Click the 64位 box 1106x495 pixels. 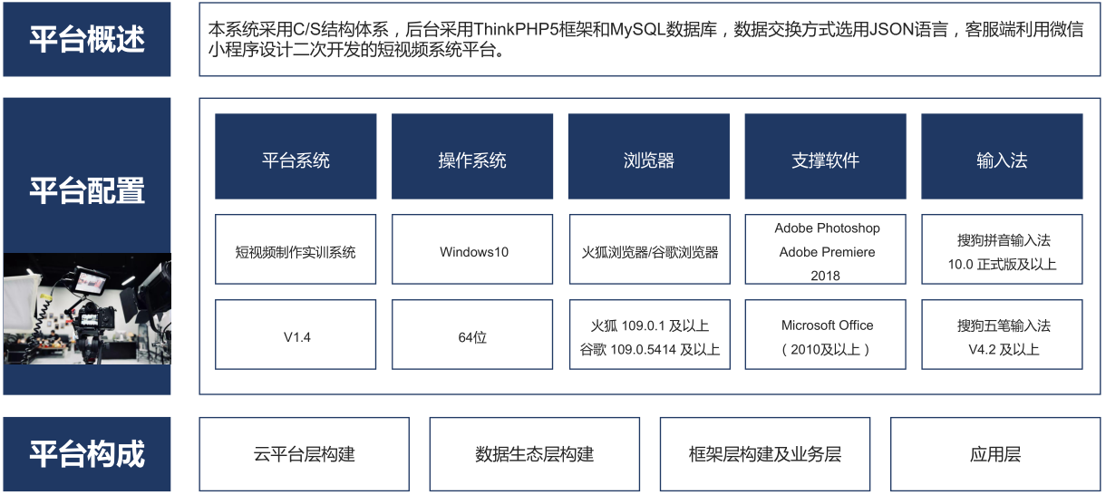pos(472,335)
